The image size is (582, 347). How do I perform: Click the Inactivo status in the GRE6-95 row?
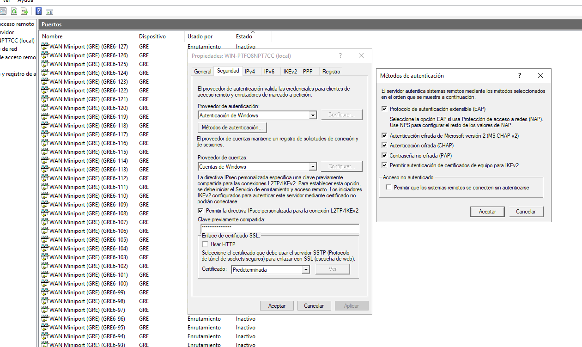pyautogui.click(x=246, y=328)
